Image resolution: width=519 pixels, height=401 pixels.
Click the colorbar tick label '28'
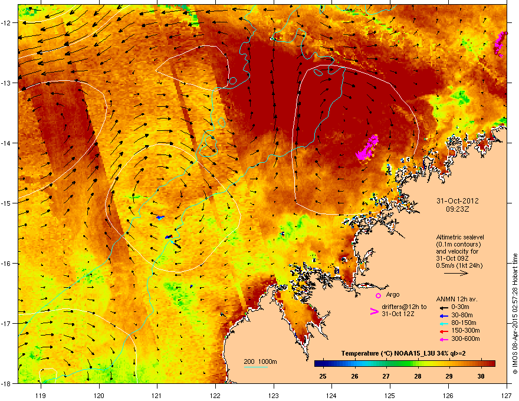[x=418, y=376]
